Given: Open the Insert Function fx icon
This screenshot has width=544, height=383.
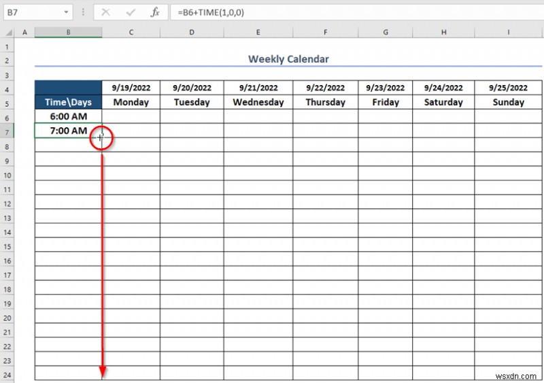Looking at the screenshot, I should click(x=155, y=12).
